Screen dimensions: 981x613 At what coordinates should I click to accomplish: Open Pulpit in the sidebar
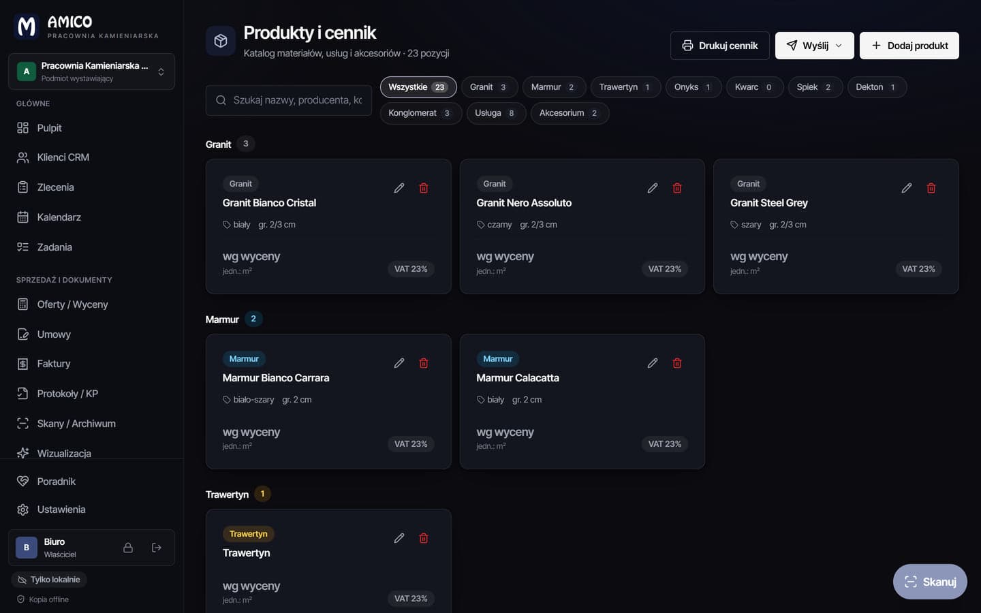point(91,128)
